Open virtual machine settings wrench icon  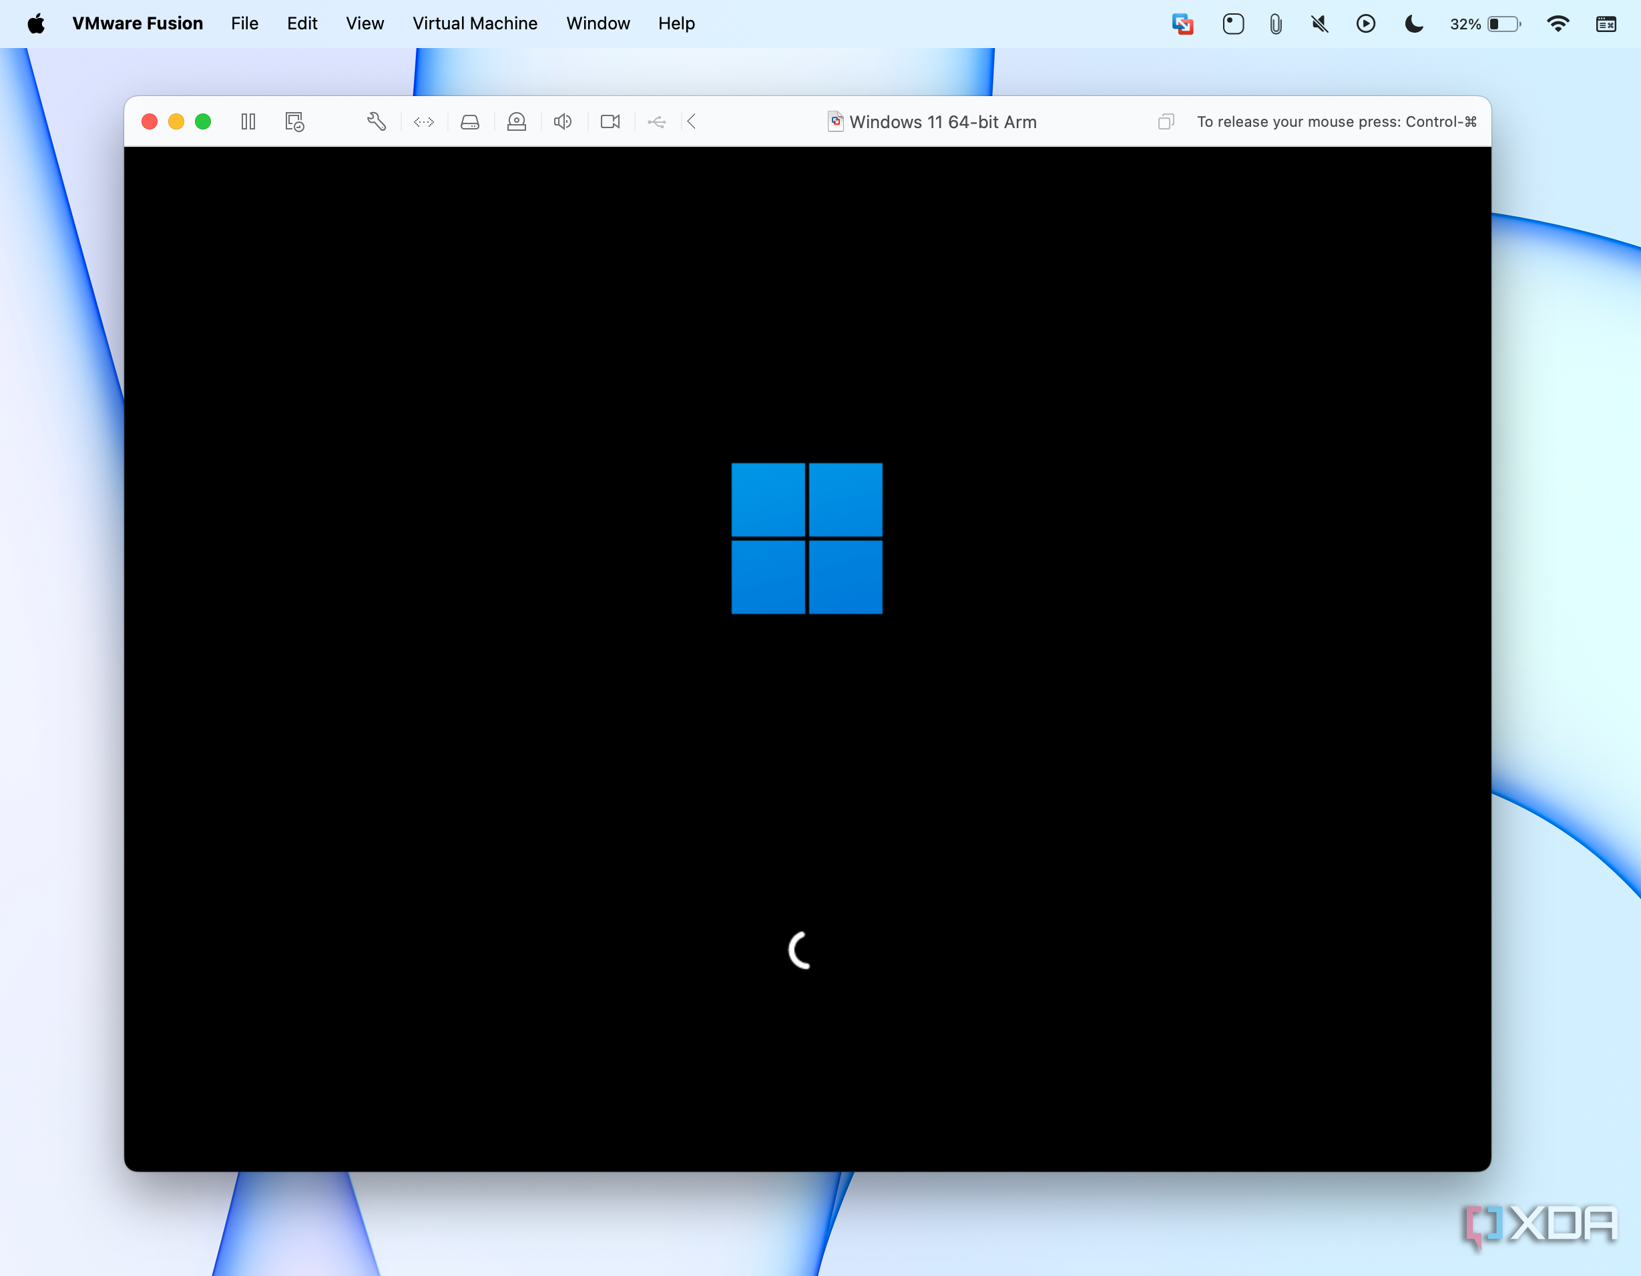[377, 121]
